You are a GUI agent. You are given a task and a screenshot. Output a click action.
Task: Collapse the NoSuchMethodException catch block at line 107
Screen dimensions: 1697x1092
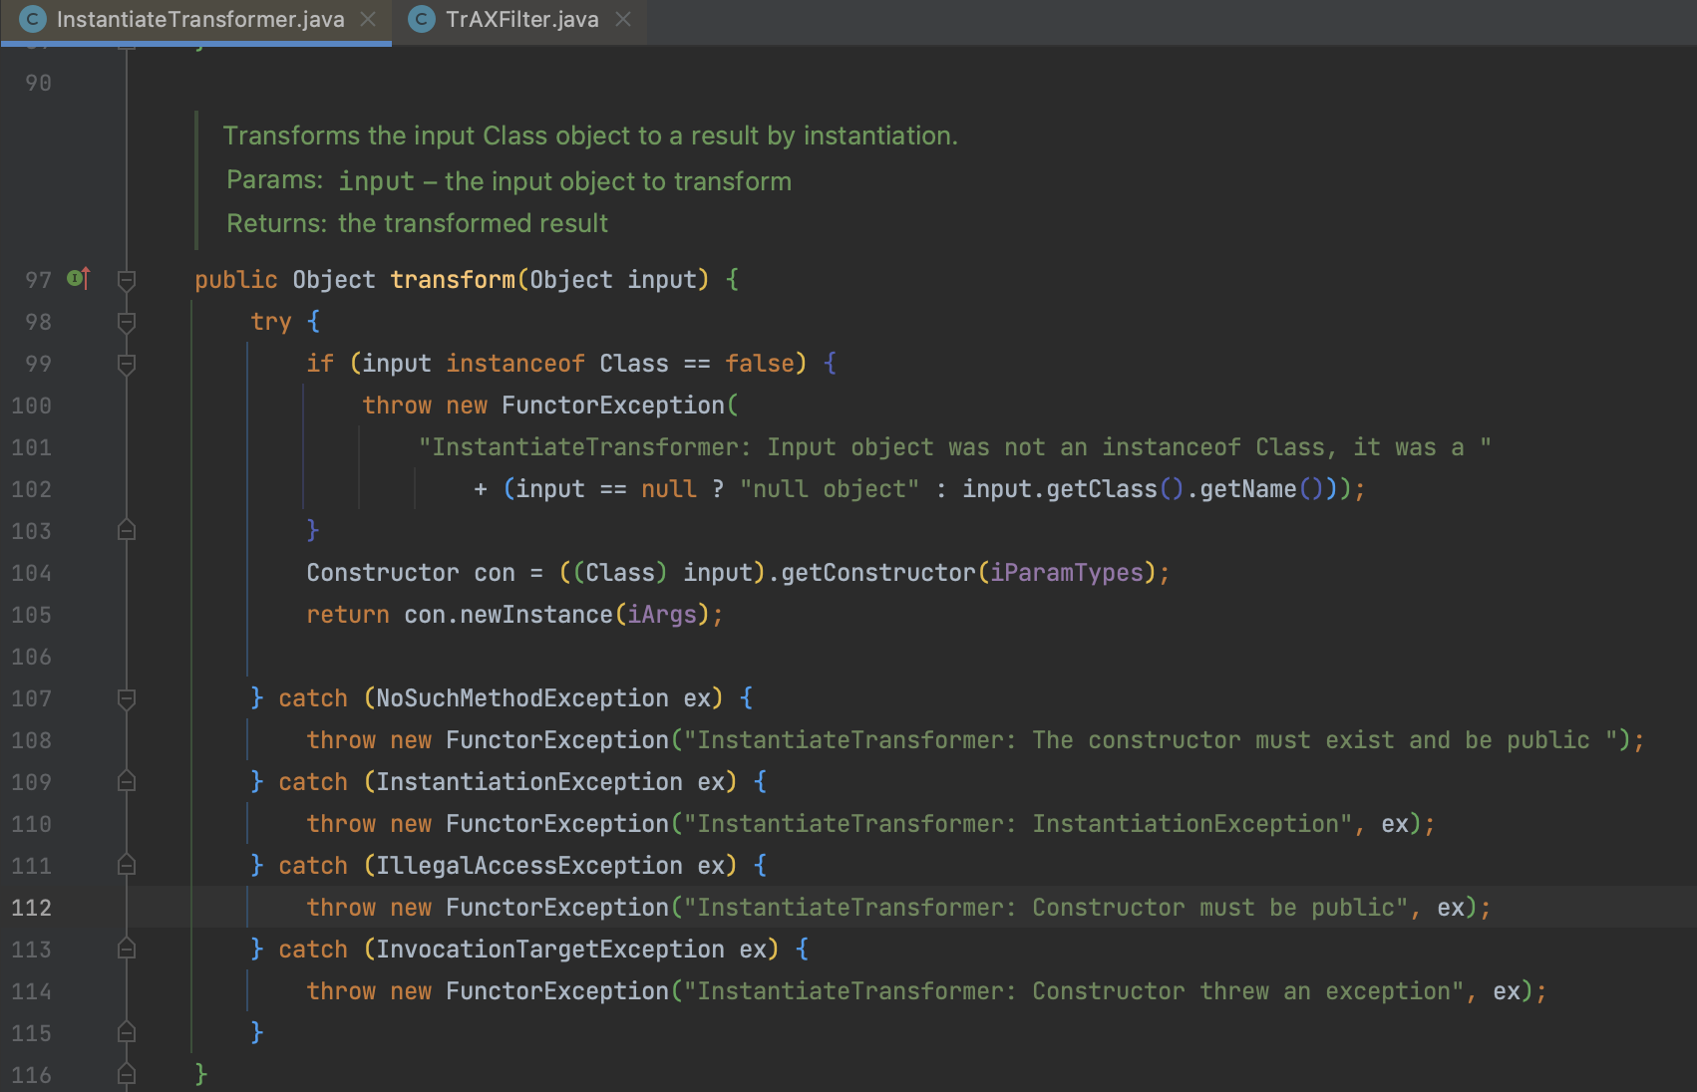pos(127,698)
